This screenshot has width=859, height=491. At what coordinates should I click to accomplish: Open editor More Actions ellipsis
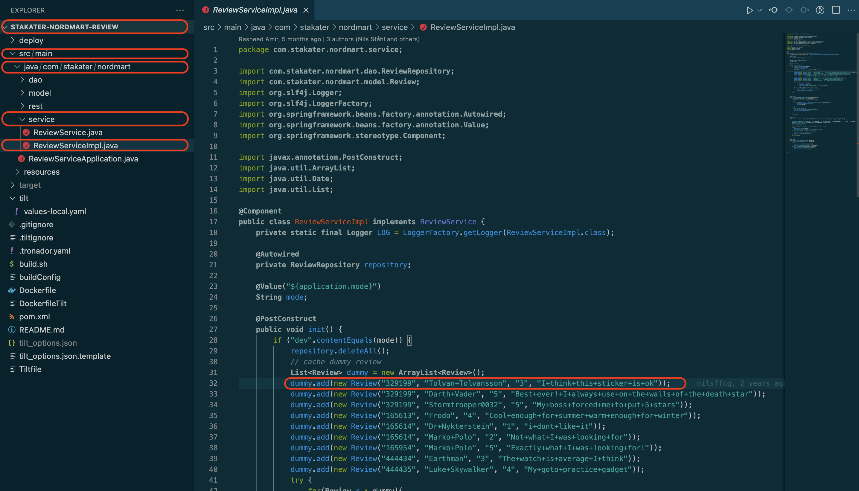pos(851,10)
